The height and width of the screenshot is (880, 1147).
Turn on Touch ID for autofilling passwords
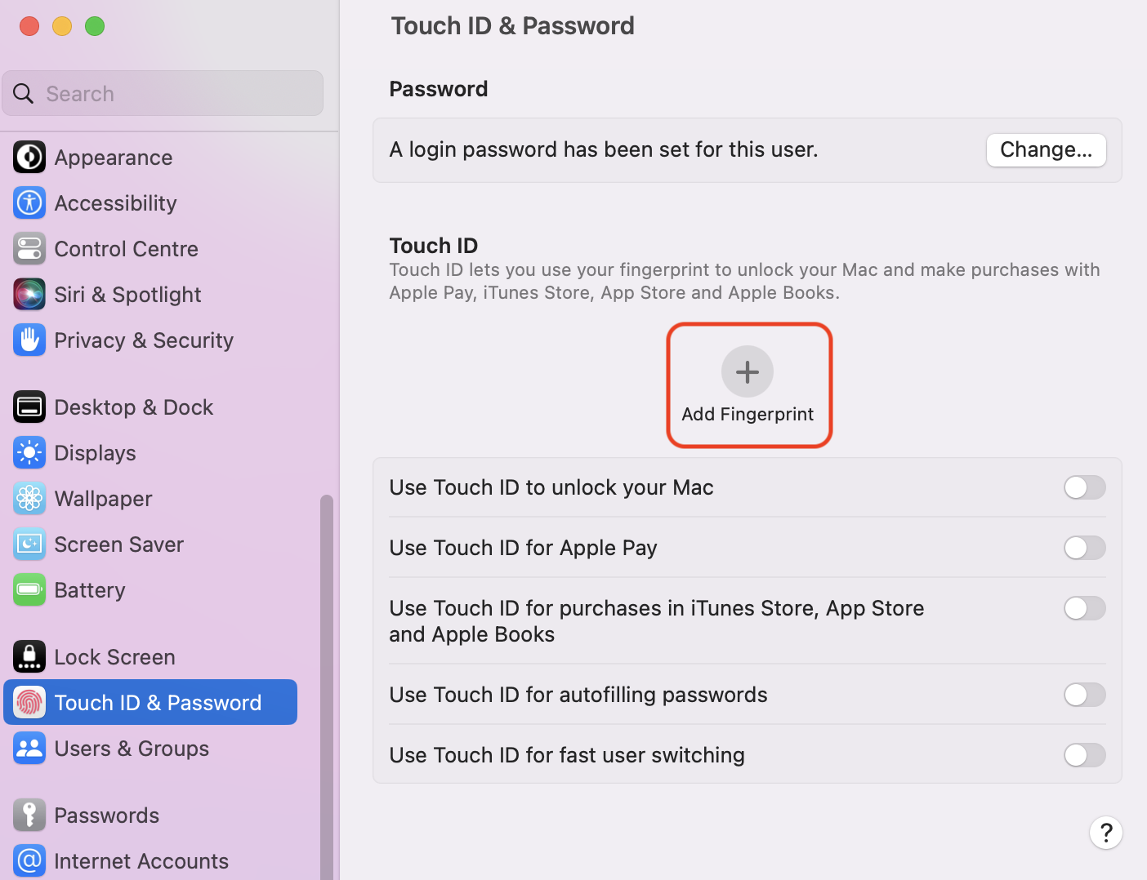coord(1085,695)
